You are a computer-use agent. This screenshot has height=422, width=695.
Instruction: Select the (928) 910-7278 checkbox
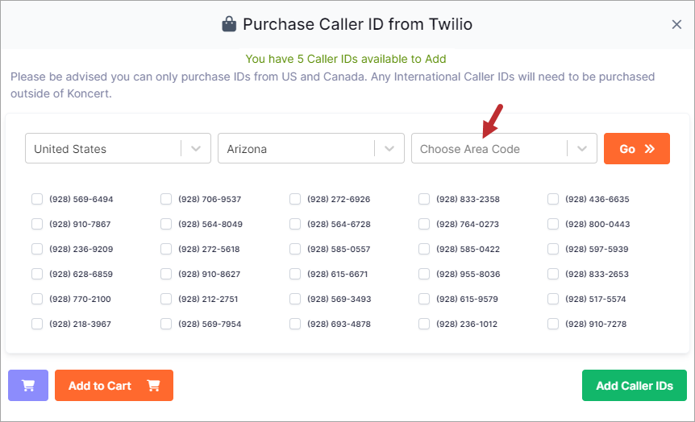click(x=553, y=324)
